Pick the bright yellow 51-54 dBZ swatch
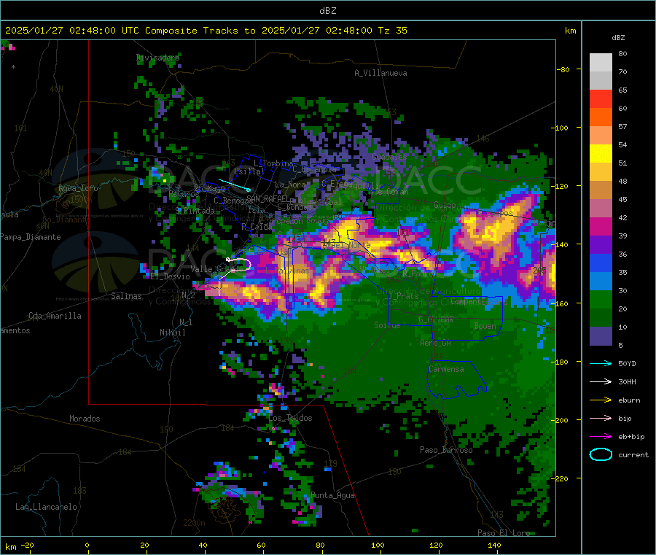The width and height of the screenshot is (656, 555). (601, 154)
